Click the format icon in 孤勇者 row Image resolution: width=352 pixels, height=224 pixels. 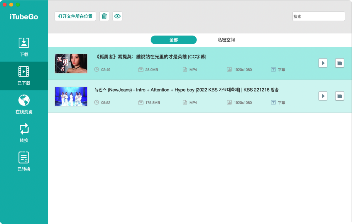pyautogui.click(x=185, y=70)
